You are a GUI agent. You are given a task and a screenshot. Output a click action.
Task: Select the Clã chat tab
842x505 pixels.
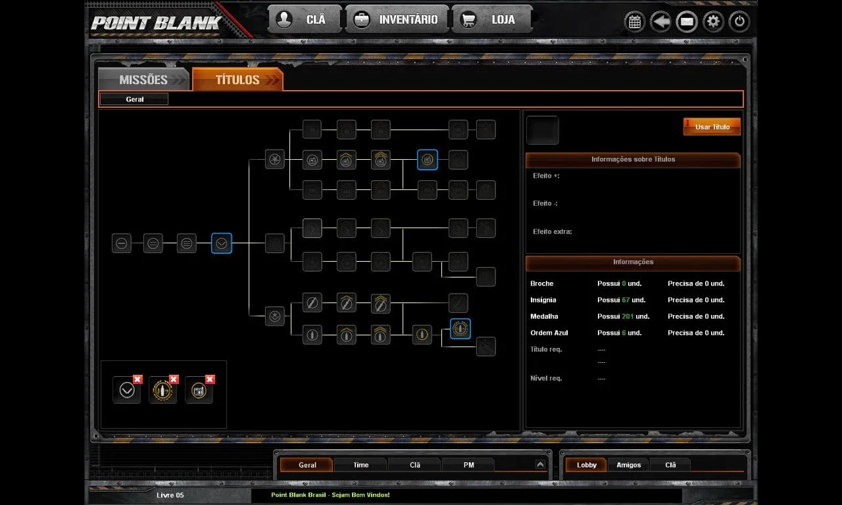(x=415, y=465)
